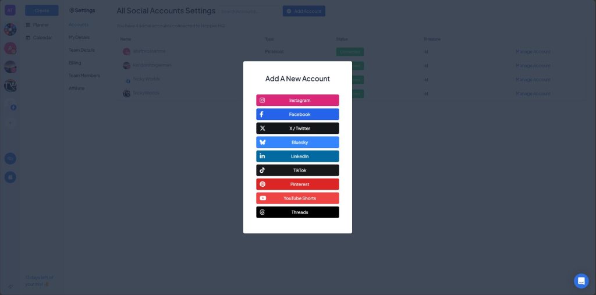The image size is (596, 295).
Task: Pick the LinkedIn account option
Action: (297, 157)
